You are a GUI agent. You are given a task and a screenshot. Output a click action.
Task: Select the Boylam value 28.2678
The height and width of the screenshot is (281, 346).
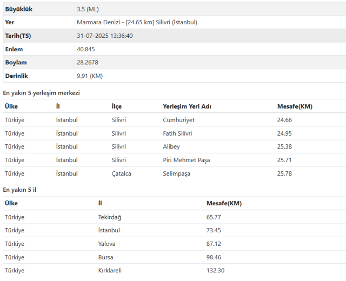coord(88,63)
